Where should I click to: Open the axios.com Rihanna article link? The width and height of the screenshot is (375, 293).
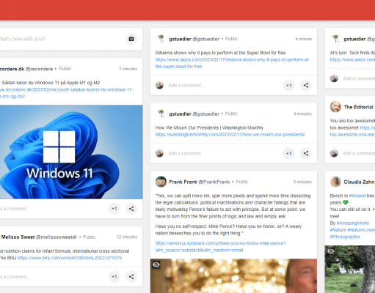[x=233, y=63]
